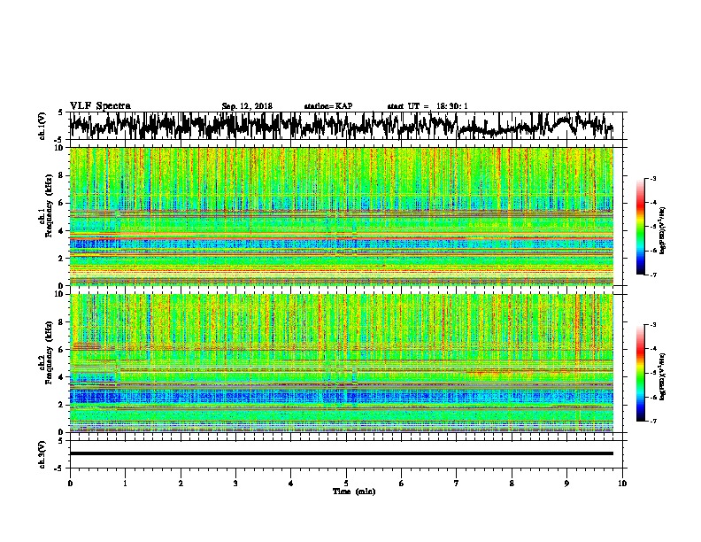
Task: Click the "start UT = 18:30: 1" header text
Action: [428, 106]
